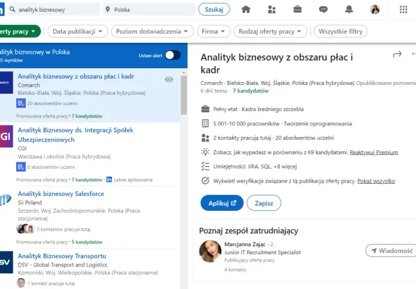Click the search magnifier icon
Screen dimensions: 416x289
pos(13,9)
